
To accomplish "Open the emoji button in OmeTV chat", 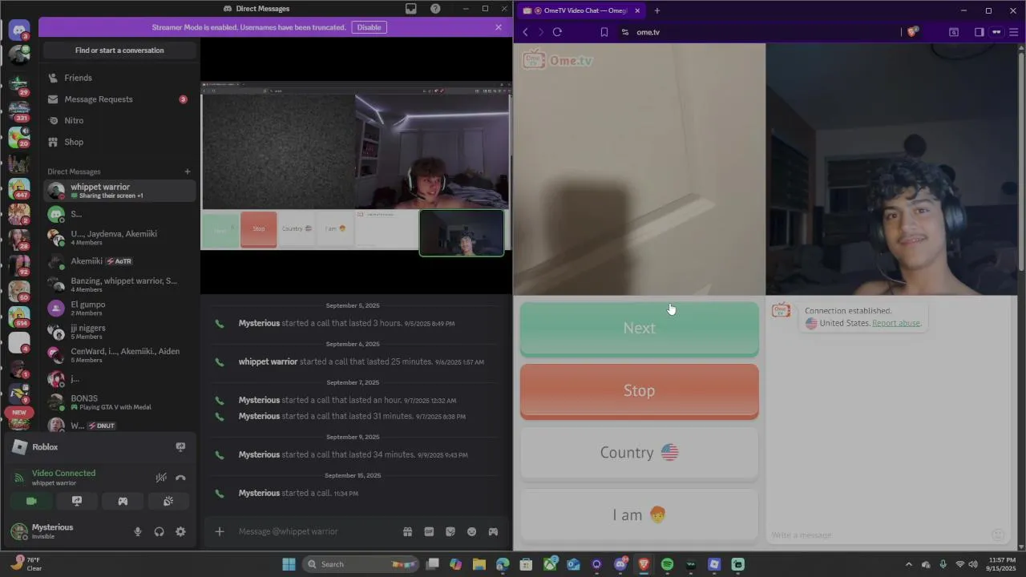I will [998, 535].
